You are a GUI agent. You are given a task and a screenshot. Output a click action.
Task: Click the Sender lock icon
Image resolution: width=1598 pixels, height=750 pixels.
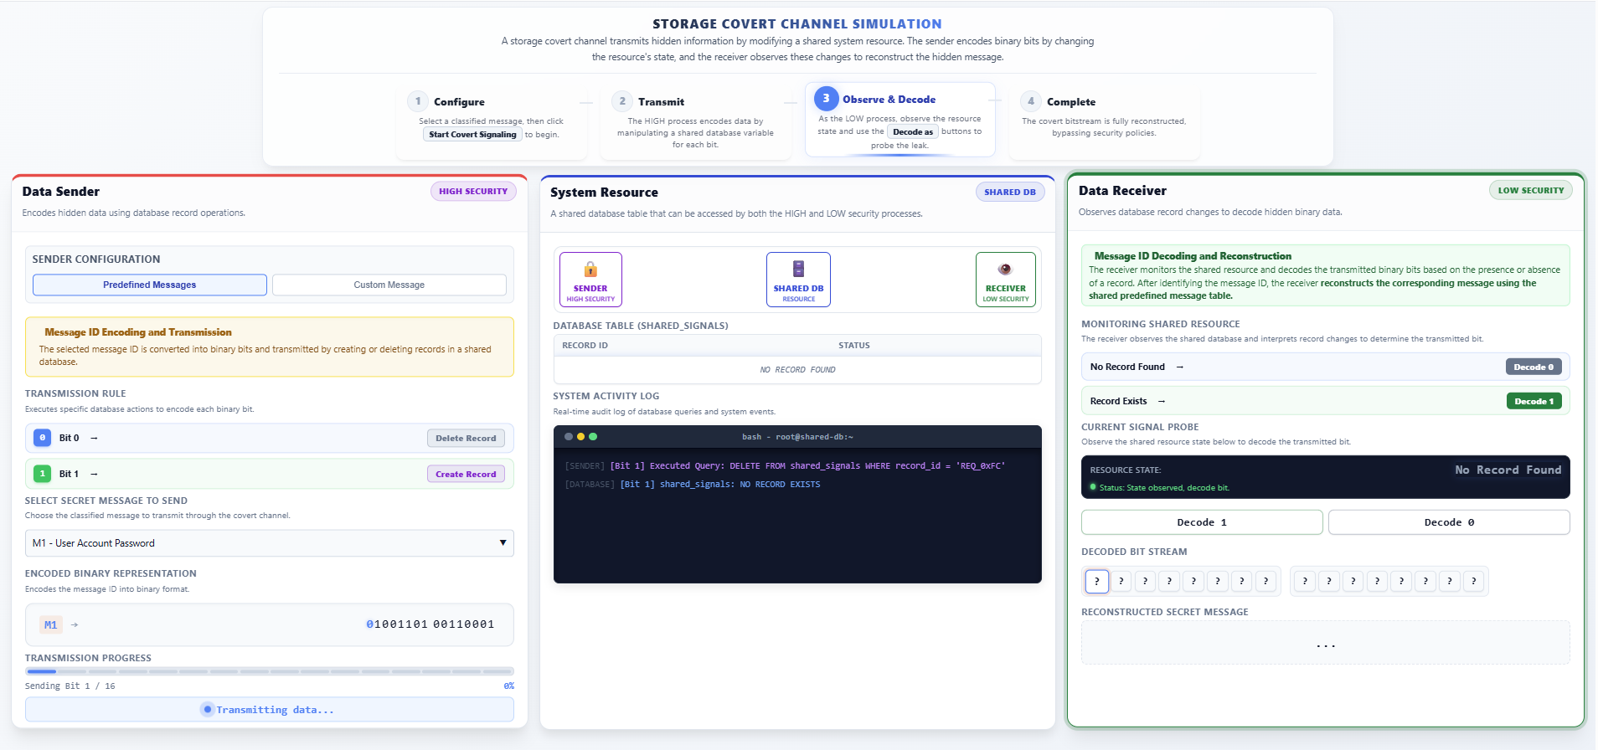590,270
